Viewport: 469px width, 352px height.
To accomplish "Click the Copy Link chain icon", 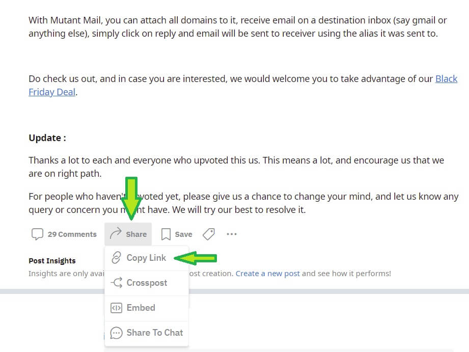I will (116, 258).
